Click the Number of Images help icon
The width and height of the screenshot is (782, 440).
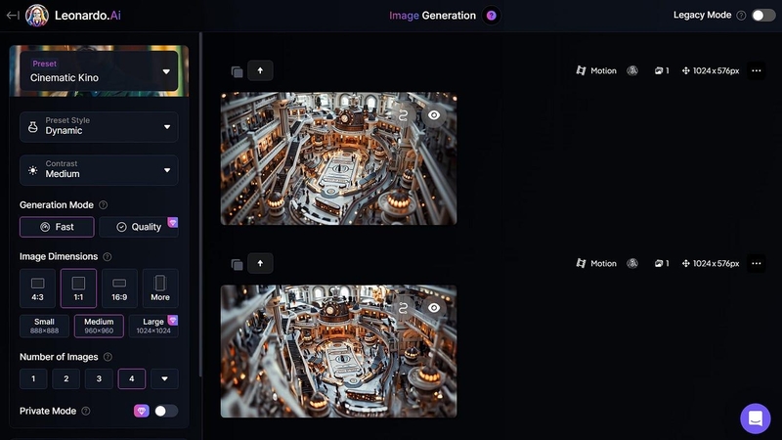click(108, 357)
